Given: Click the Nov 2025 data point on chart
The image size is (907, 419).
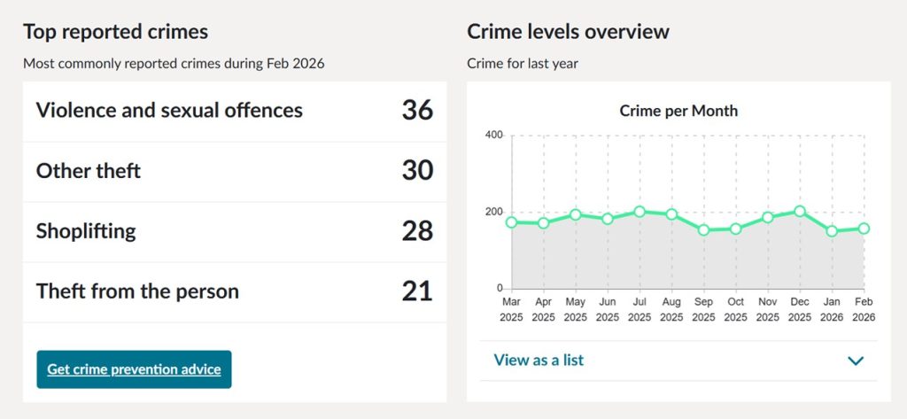Looking at the screenshot, I should click(x=768, y=218).
